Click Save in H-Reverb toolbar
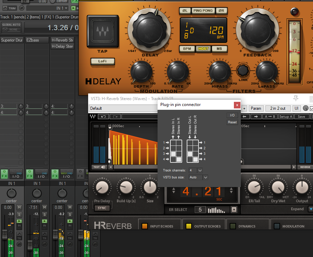The image size is (313, 257). 301,116
